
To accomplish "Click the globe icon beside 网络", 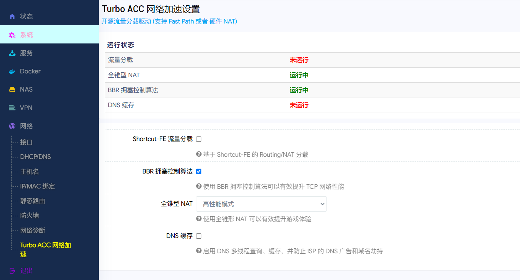I will pos(12,126).
